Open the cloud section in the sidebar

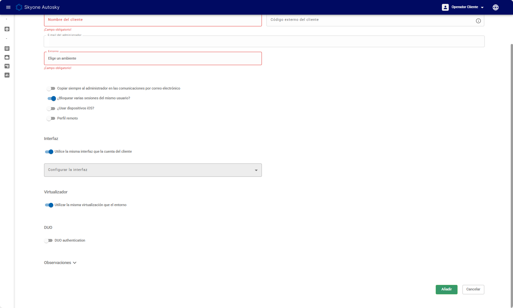(7, 57)
